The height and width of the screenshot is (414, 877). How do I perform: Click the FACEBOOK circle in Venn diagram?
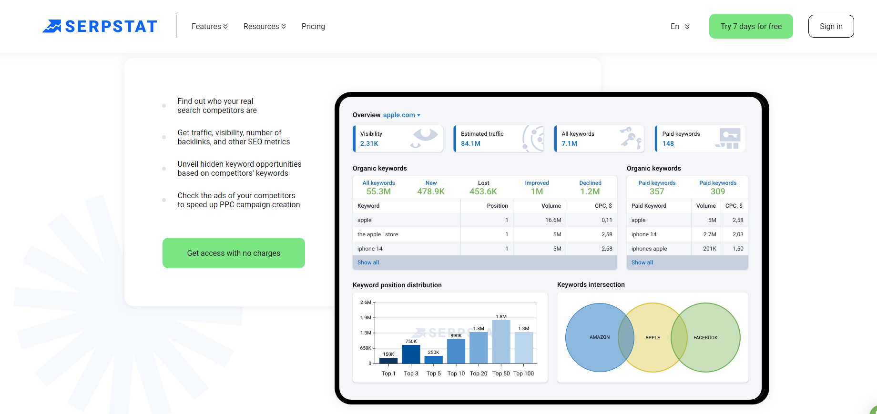(705, 337)
